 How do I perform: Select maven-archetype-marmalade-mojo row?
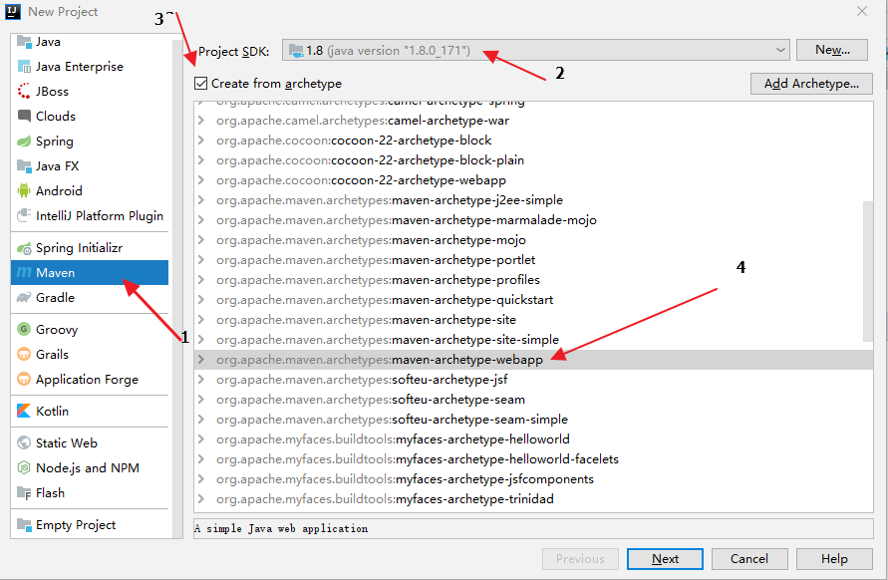[533, 220]
